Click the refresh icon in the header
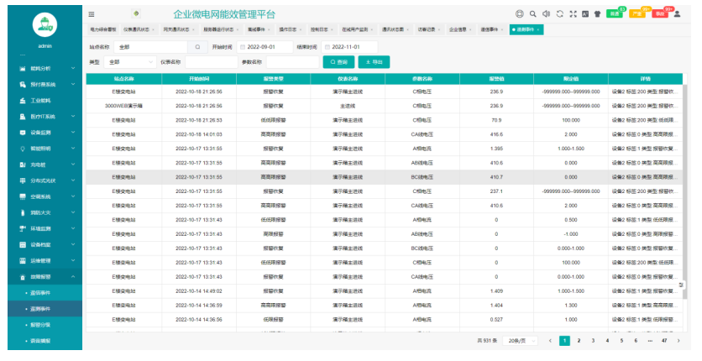The image size is (702, 361). 559,14
